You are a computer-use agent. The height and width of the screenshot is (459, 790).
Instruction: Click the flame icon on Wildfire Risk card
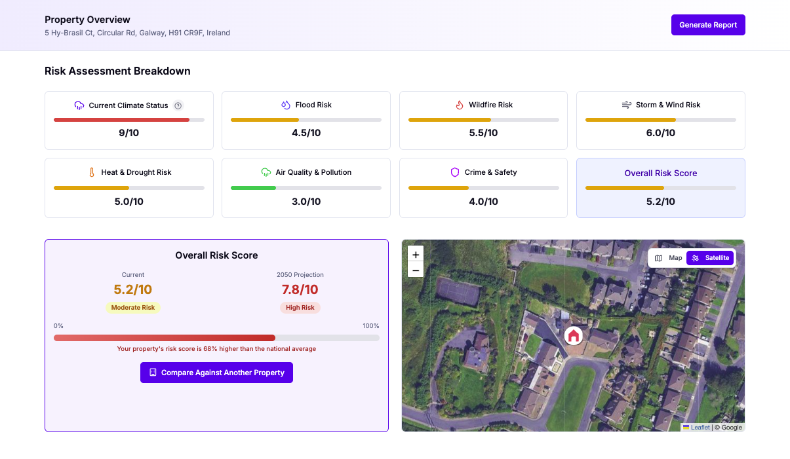click(460, 105)
